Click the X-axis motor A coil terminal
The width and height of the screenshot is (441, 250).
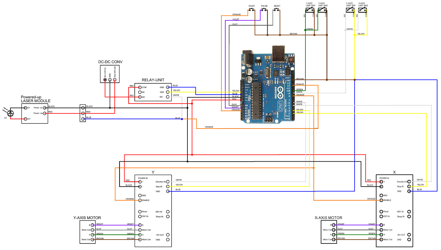334,235
